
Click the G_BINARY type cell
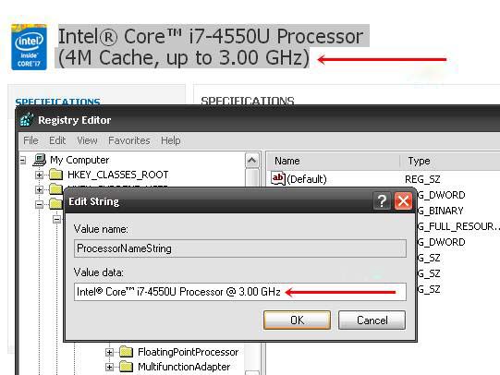441,211
